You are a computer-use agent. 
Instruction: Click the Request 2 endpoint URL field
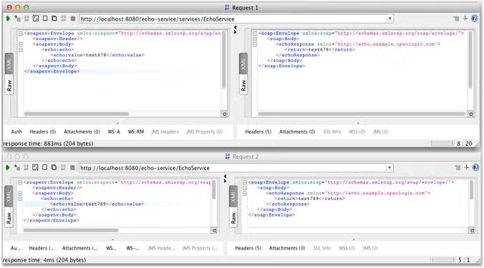tap(233, 168)
